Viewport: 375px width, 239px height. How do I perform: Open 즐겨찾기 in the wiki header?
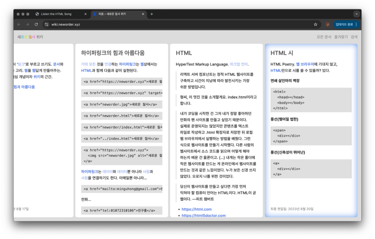[x=341, y=37]
